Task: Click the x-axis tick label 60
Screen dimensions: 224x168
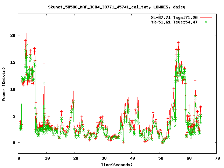Action: 189,158
